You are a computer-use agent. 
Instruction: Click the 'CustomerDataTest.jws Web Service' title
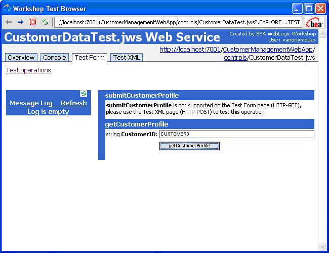(x=112, y=37)
